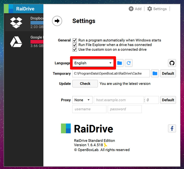This screenshot has width=184, height=169.
Task: Click the yellow ribbon icon beside version
Action: click(105, 145)
